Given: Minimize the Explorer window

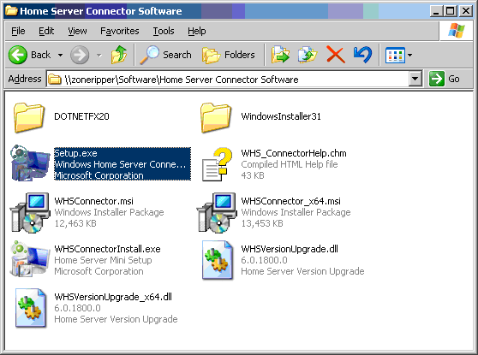Looking at the screenshot, I should (x=436, y=11).
